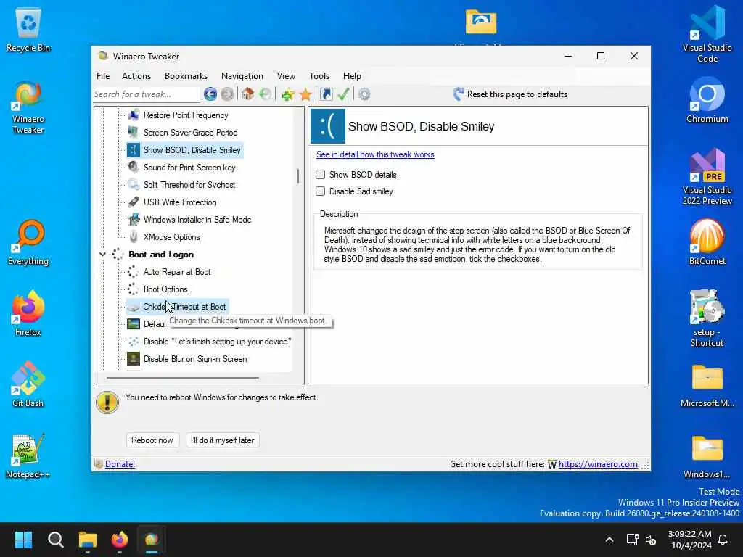Click the Restore Point Frequency icon

(134, 115)
